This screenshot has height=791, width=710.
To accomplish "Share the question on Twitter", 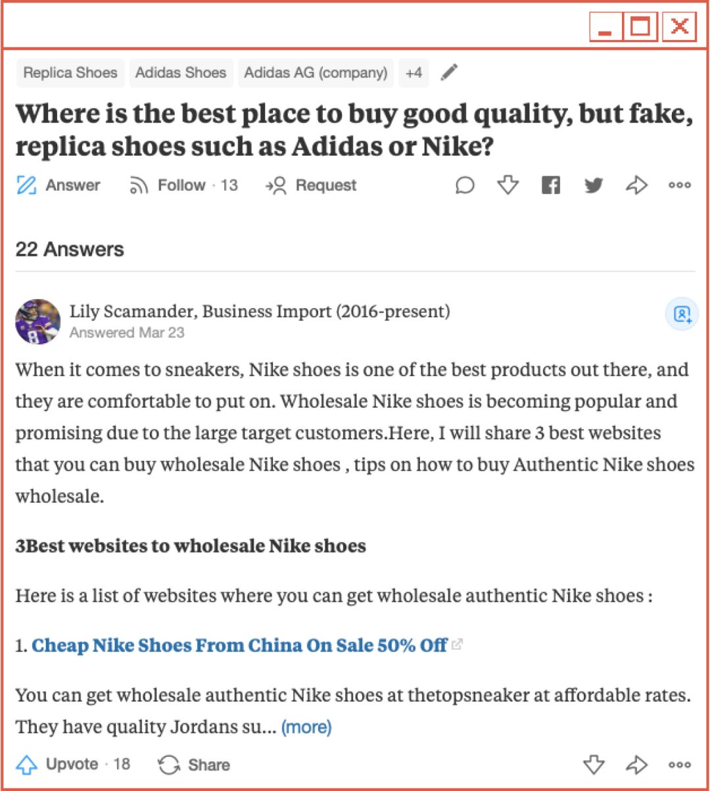I will (x=594, y=186).
